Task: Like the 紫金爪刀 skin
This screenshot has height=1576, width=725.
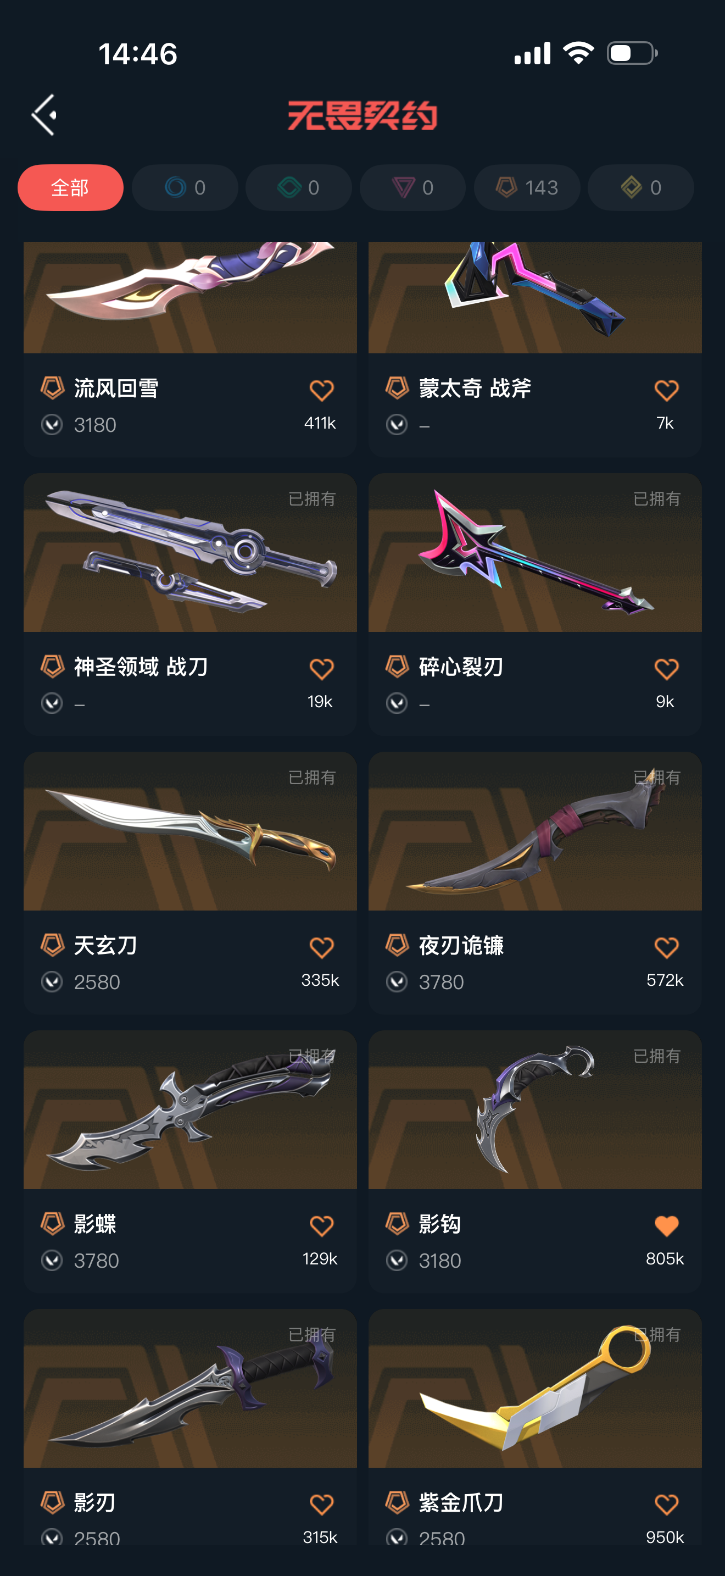Action: [x=666, y=1505]
